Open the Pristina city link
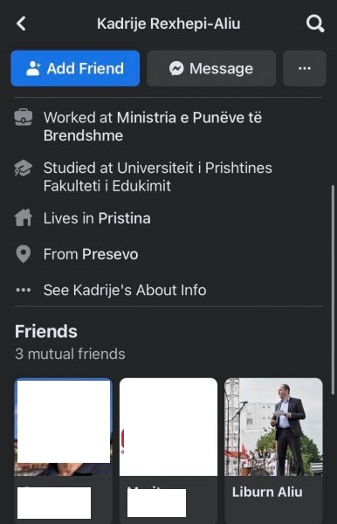This screenshot has height=524, width=337. 124,218
